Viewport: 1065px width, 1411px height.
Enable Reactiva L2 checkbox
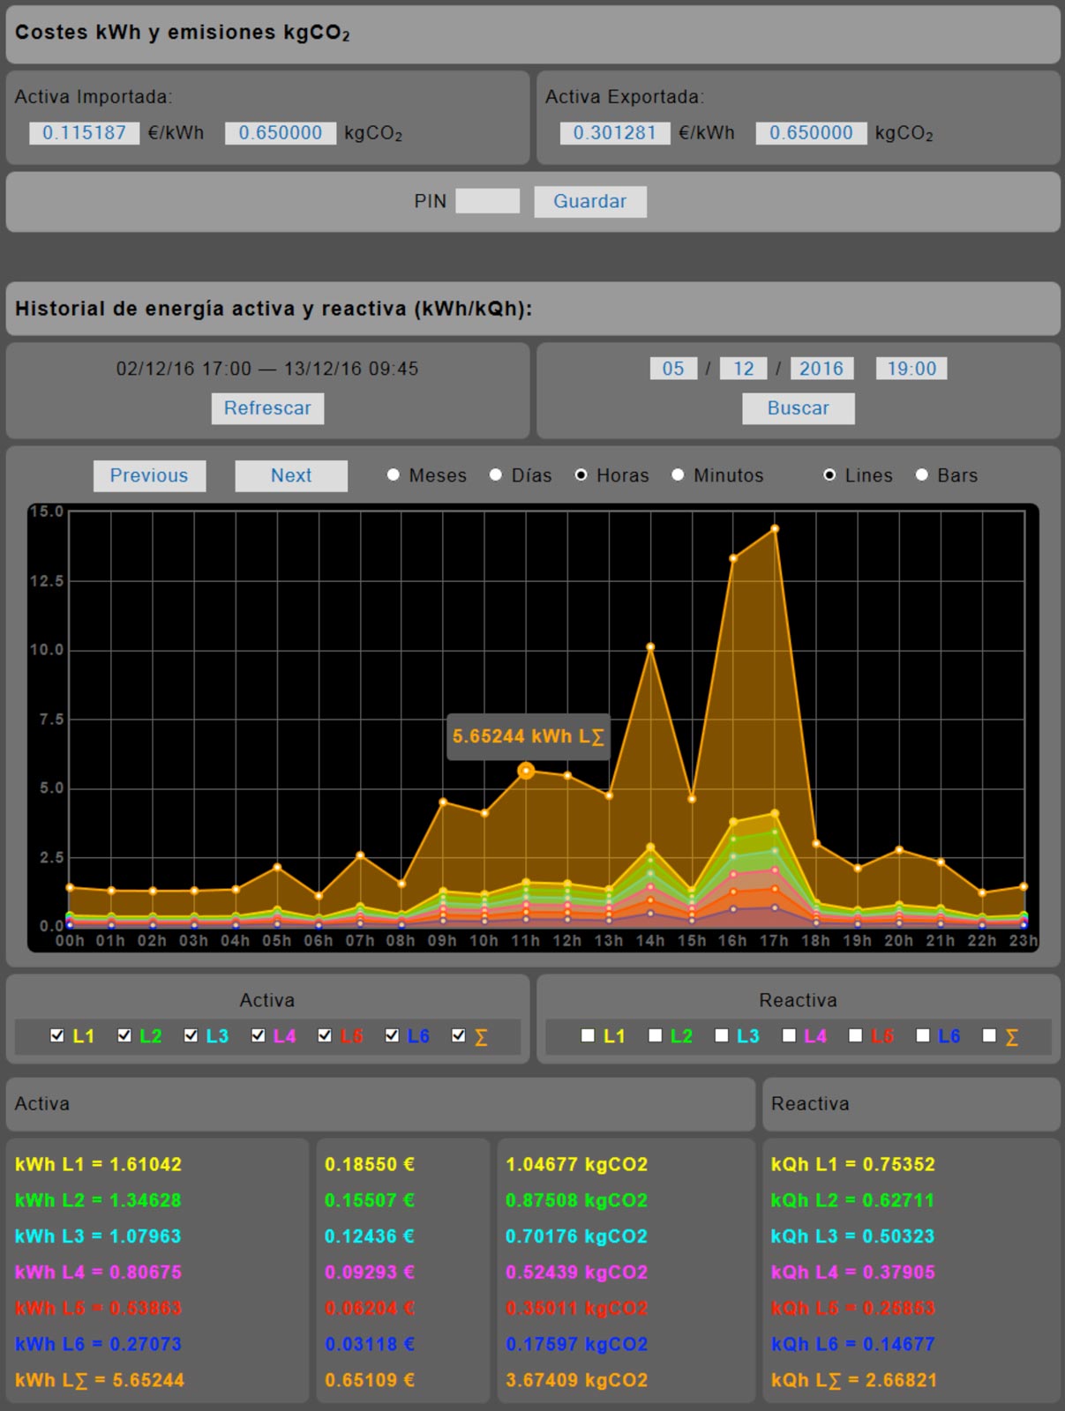point(655,1036)
